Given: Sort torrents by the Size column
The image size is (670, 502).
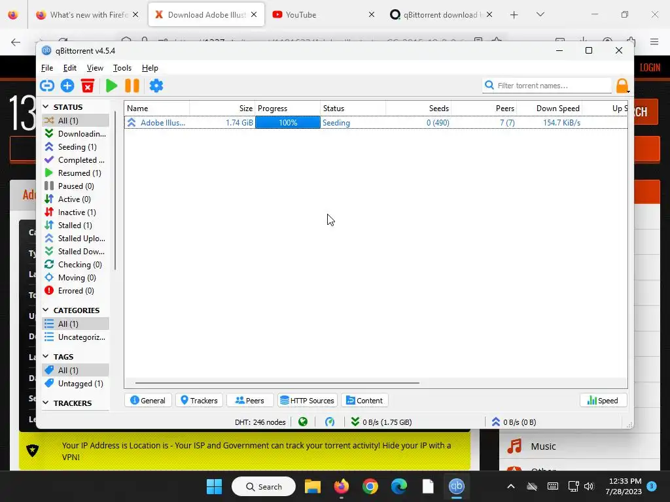Looking at the screenshot, I should [x=222, y=109].
